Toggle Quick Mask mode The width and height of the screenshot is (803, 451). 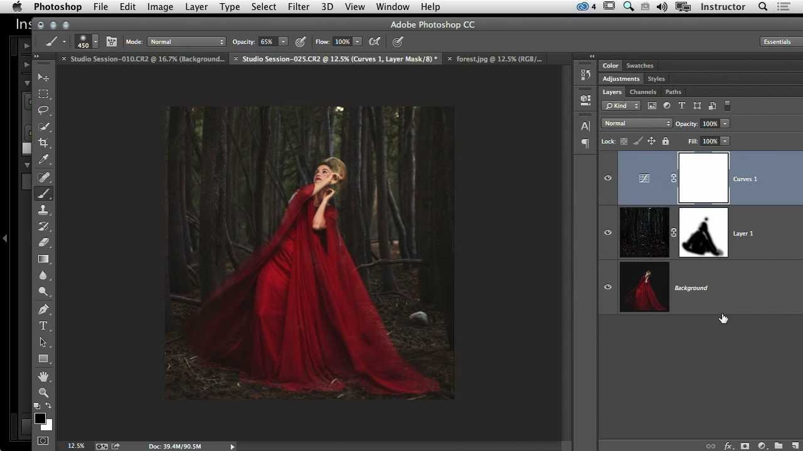click(43, 441)
